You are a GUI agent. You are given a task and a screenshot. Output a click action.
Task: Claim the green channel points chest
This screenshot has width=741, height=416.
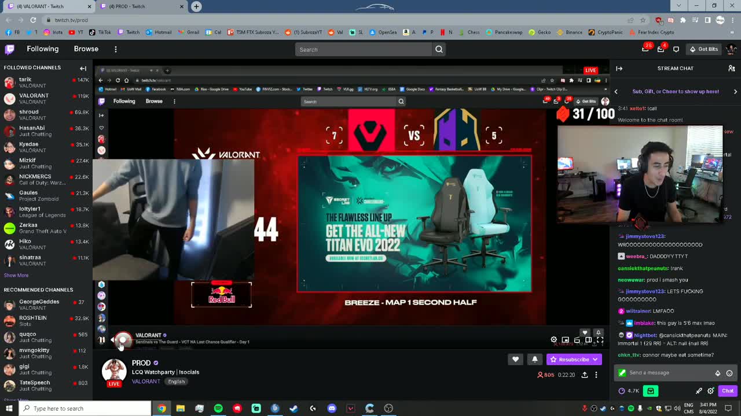pyautogui.click(x=651, y=391)
